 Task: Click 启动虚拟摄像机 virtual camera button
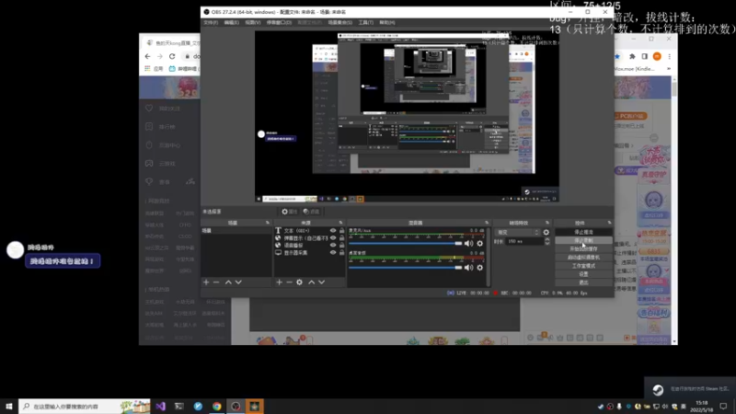tap(583, 258)
